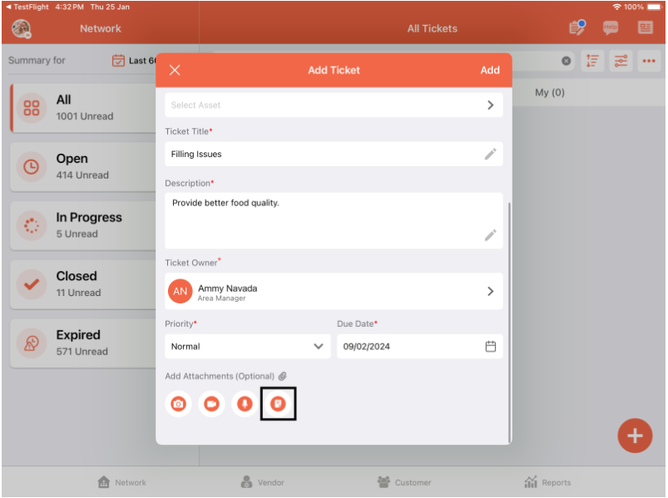
Task: Tap the camera photo attachment icon
Action: pos(178,404)
